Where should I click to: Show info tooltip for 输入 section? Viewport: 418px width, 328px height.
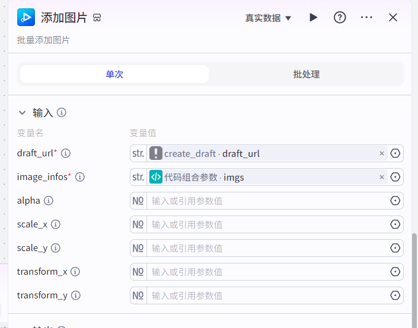(x=62, y=112)
